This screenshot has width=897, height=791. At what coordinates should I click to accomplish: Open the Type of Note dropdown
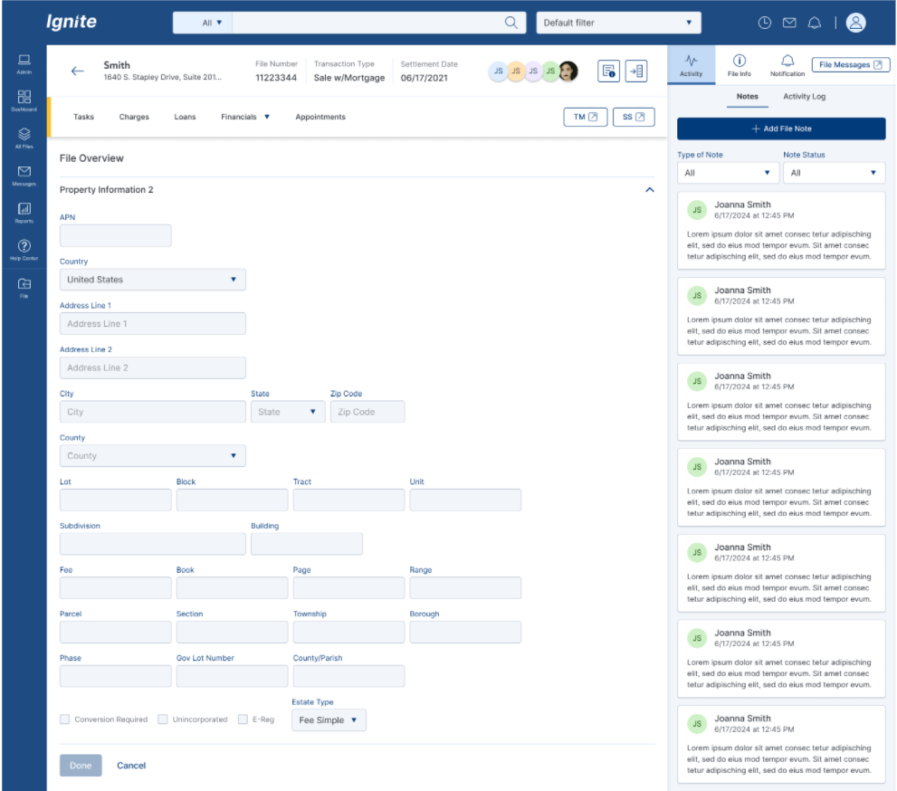(728, 173)
